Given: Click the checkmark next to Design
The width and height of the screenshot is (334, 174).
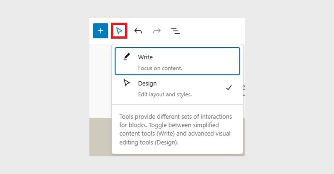Looking at the screenshot, I should [x=229, y=88].
